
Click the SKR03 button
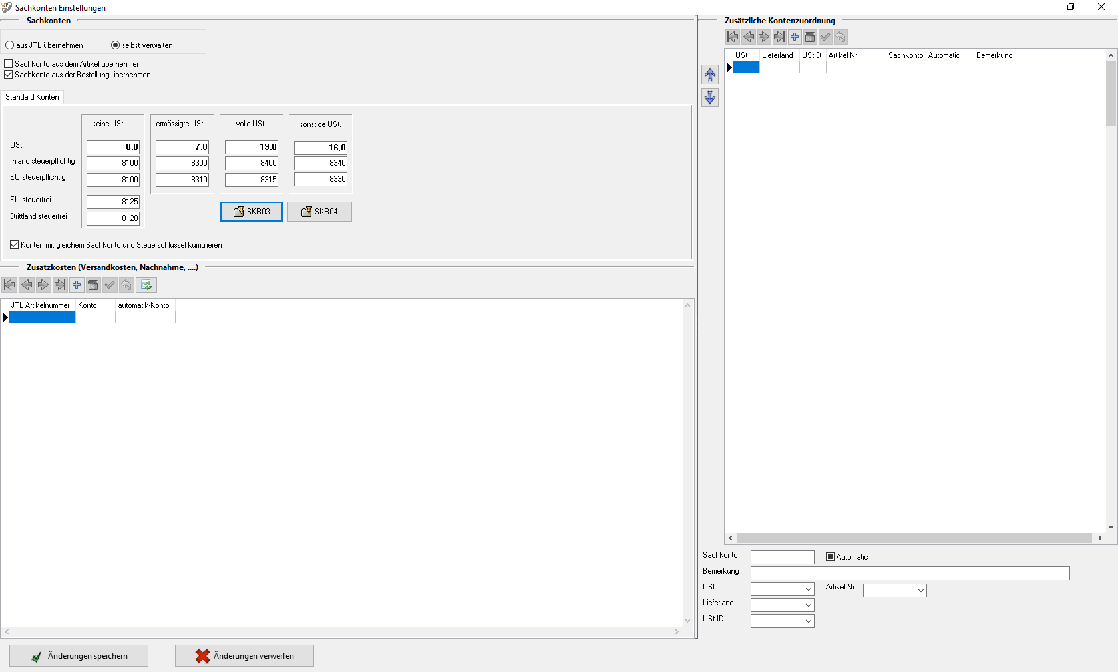click(252, 212)
